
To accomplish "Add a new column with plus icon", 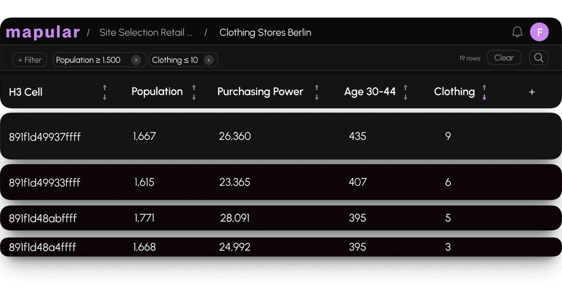I will 532,92.
